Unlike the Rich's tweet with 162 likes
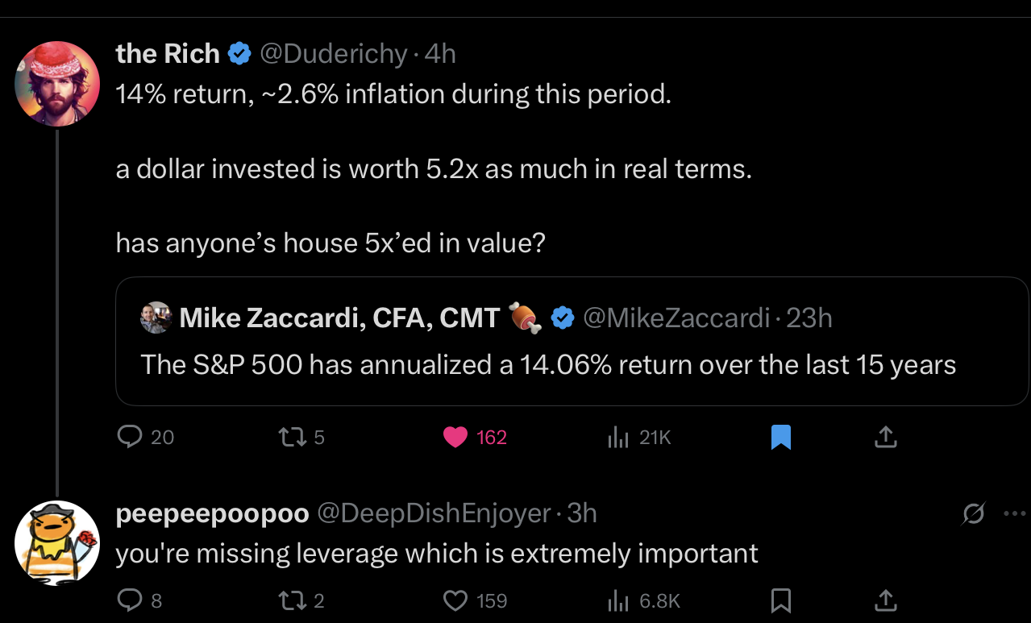Viewport: 1031px width, 623px height. (x=456, y=437)
